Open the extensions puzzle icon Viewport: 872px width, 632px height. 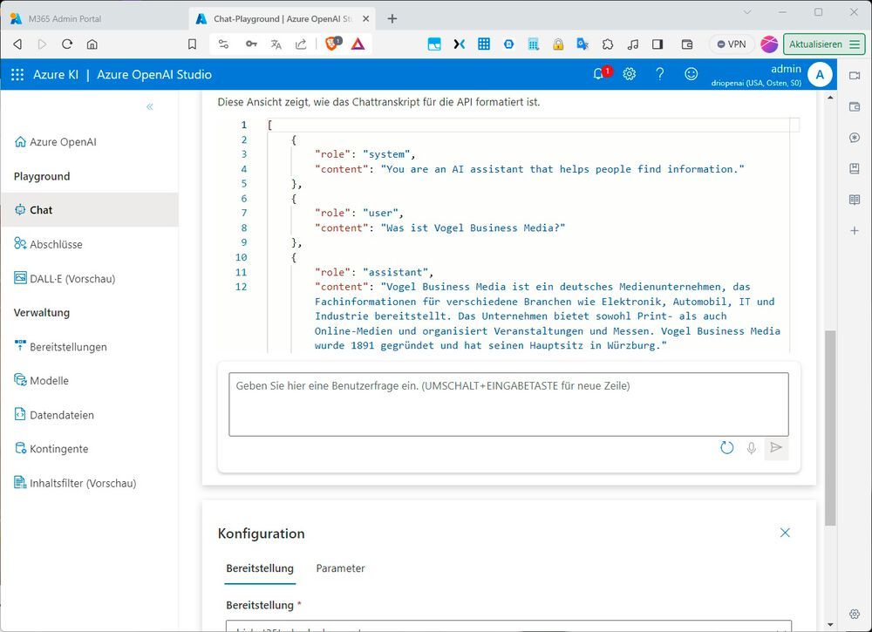point(607,44)
